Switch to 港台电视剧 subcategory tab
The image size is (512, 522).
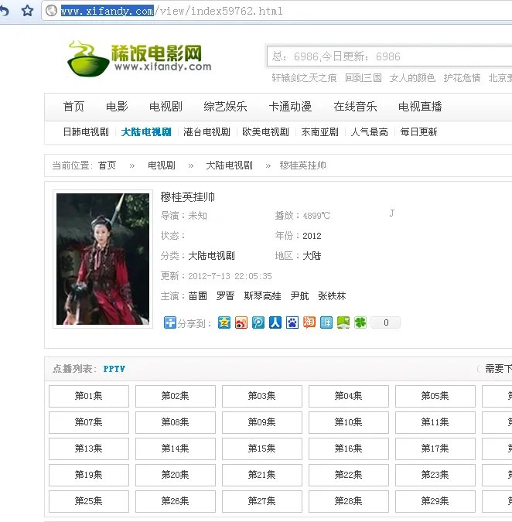point(207,132)
